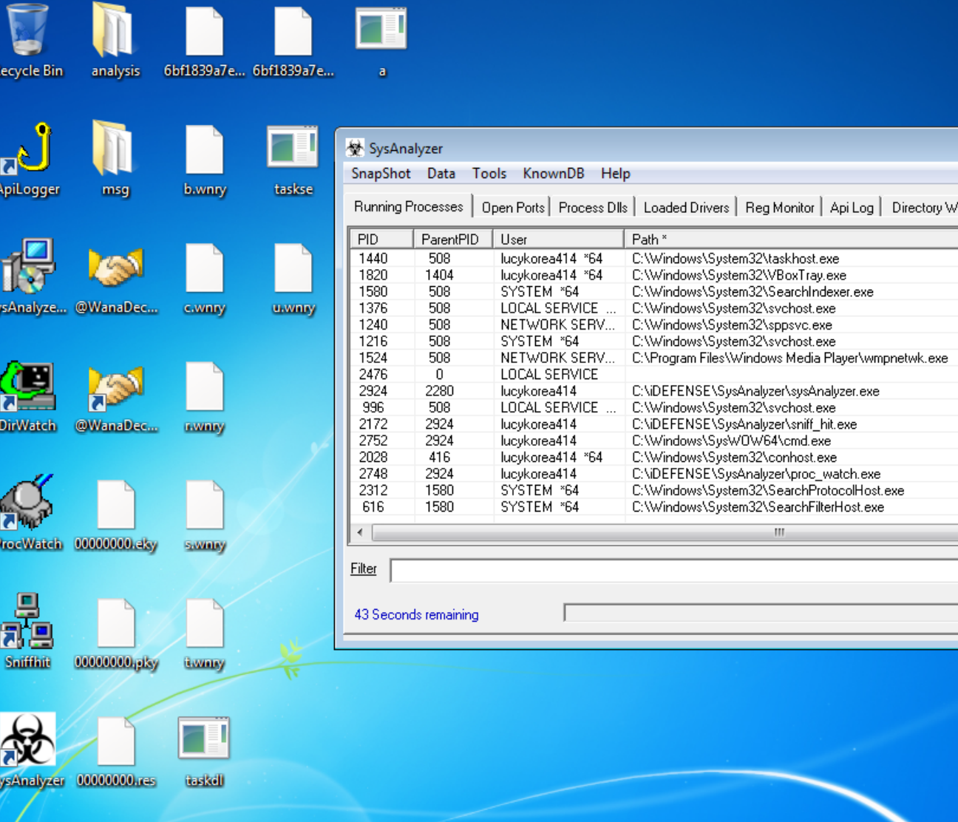Launch the sysAnalyzer biohazard shortcut
Screen dimensions: 958x822
(x=30, y=750)
